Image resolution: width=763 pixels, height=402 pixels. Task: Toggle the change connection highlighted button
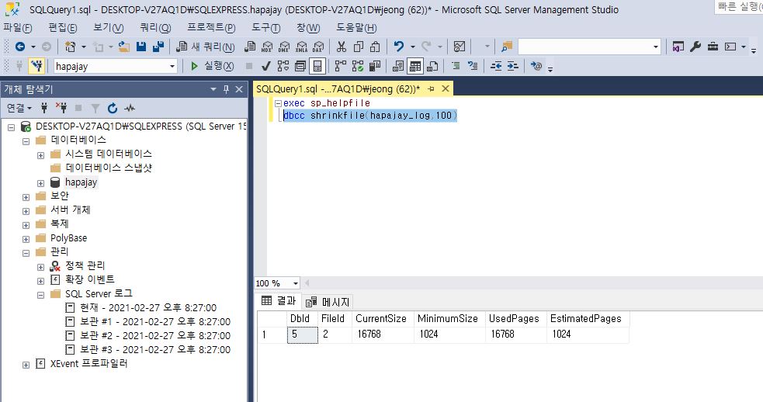pyautogui.click(x=36, y=66)
